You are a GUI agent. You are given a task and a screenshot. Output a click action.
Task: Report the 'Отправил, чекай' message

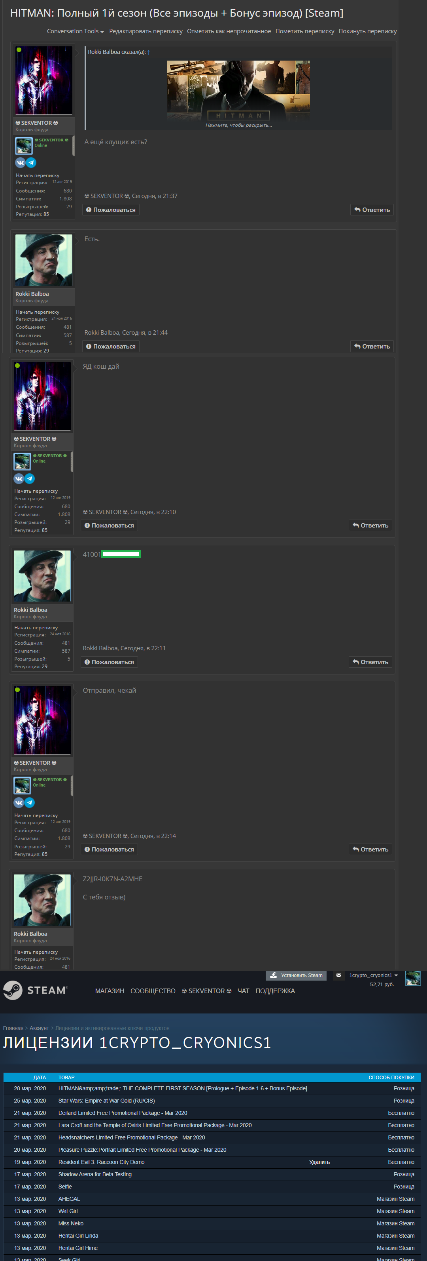coord(109,850)
